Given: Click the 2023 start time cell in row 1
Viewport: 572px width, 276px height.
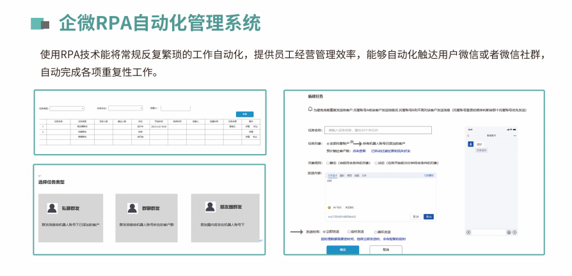Looking at the screenshot, I should pos(159,126).
